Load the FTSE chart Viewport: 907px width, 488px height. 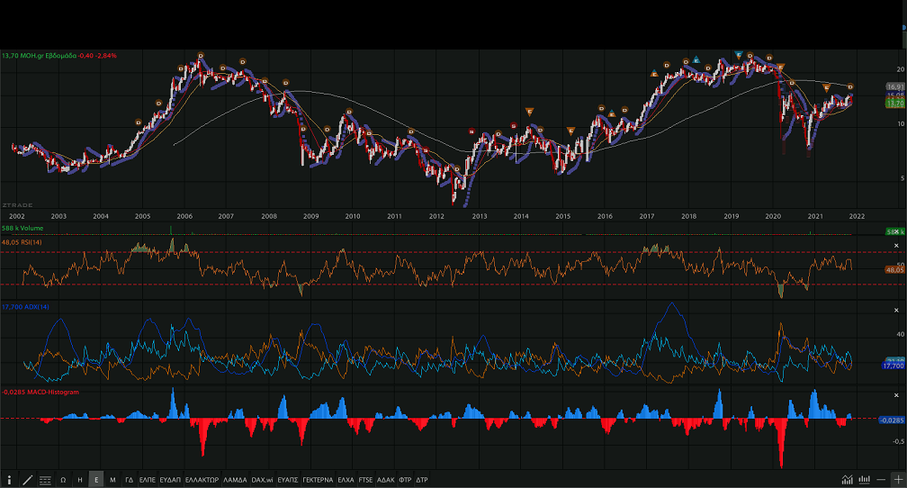pyautogui.click(x=365, y=480)
